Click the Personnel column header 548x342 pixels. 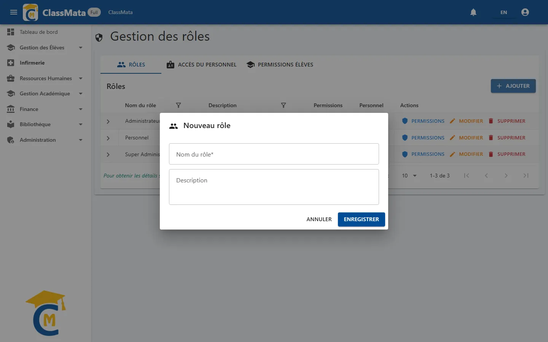371,105
